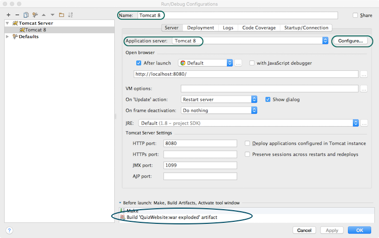Screen dimensions: 379x238
Task: Toggle the Show dialog checkbox
Action: pos(268,100)
